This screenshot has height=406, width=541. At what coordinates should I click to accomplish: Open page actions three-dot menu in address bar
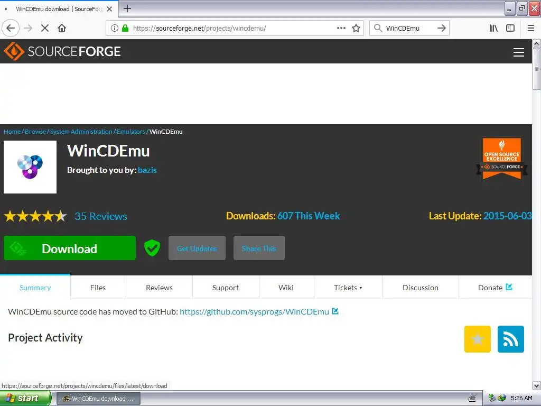(x=341, y=28)
